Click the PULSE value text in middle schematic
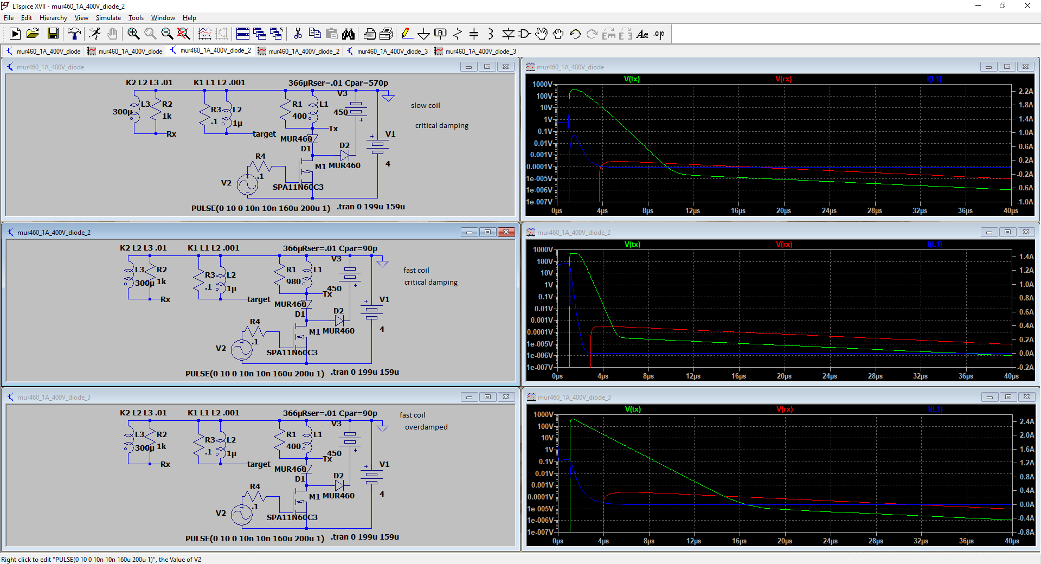 click(255, 374)
